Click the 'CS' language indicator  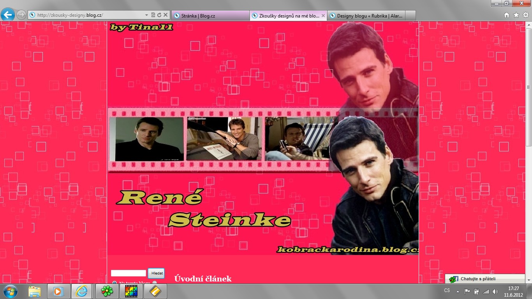(x=447, y=290)
